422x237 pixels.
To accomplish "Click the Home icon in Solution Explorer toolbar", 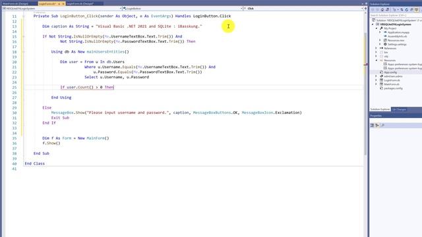I will (x=382, y=10).
